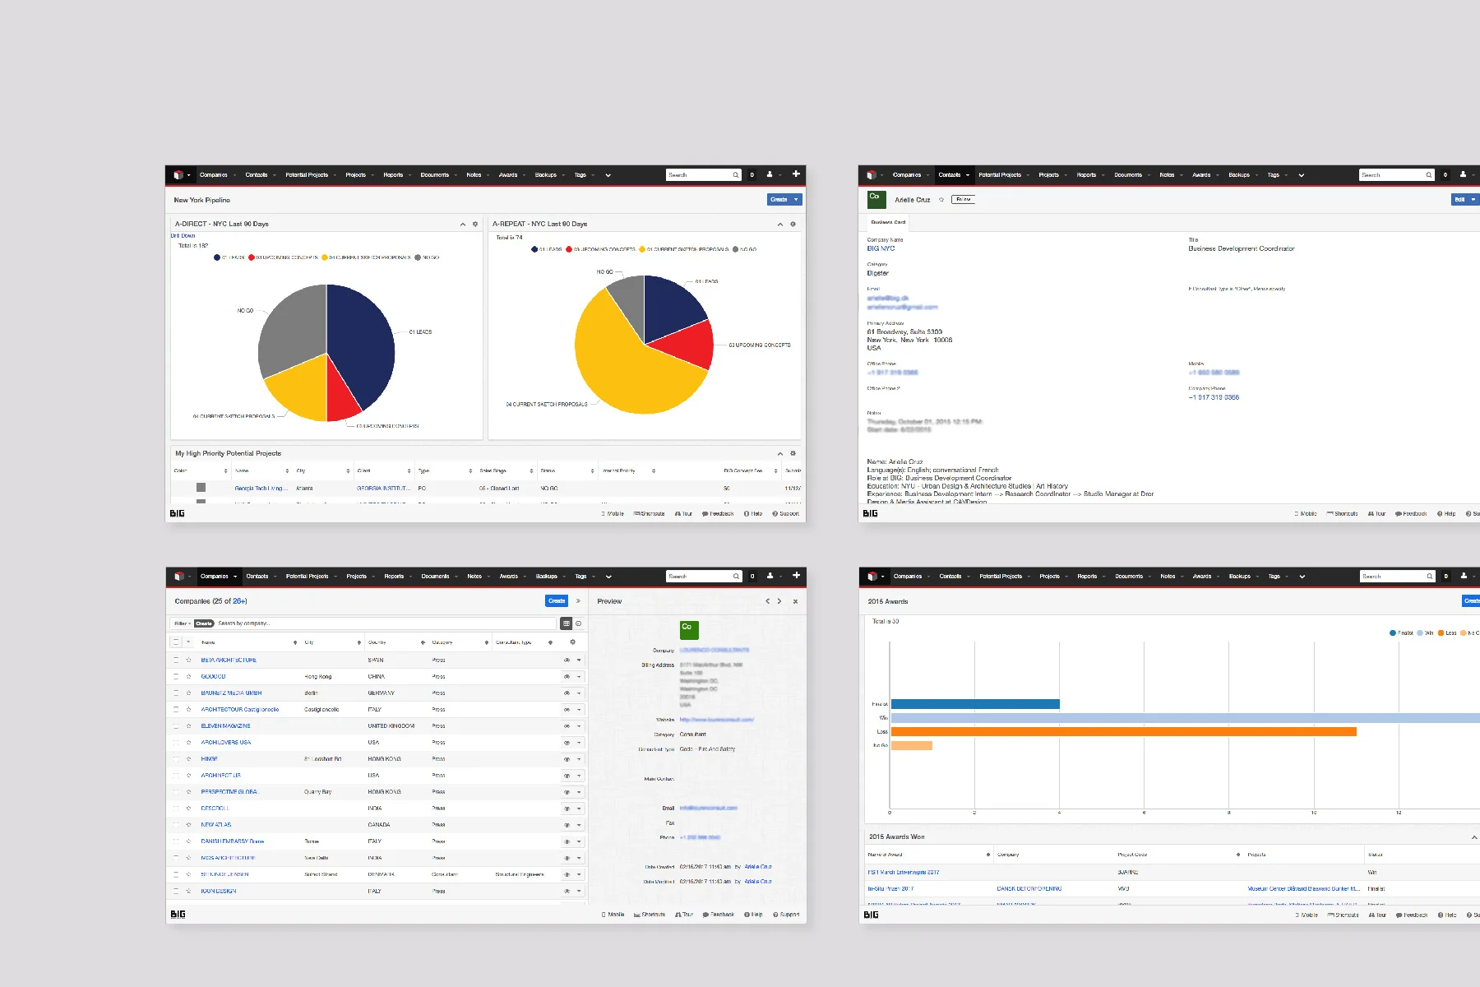The image size is (1480, 987).
Task: Go to previous record in Preview pane
Action: 768,601
